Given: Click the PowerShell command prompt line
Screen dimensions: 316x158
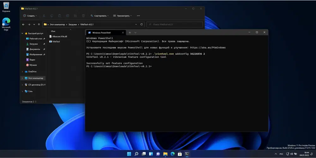Looking at the screenshot, I should point(119,66).
